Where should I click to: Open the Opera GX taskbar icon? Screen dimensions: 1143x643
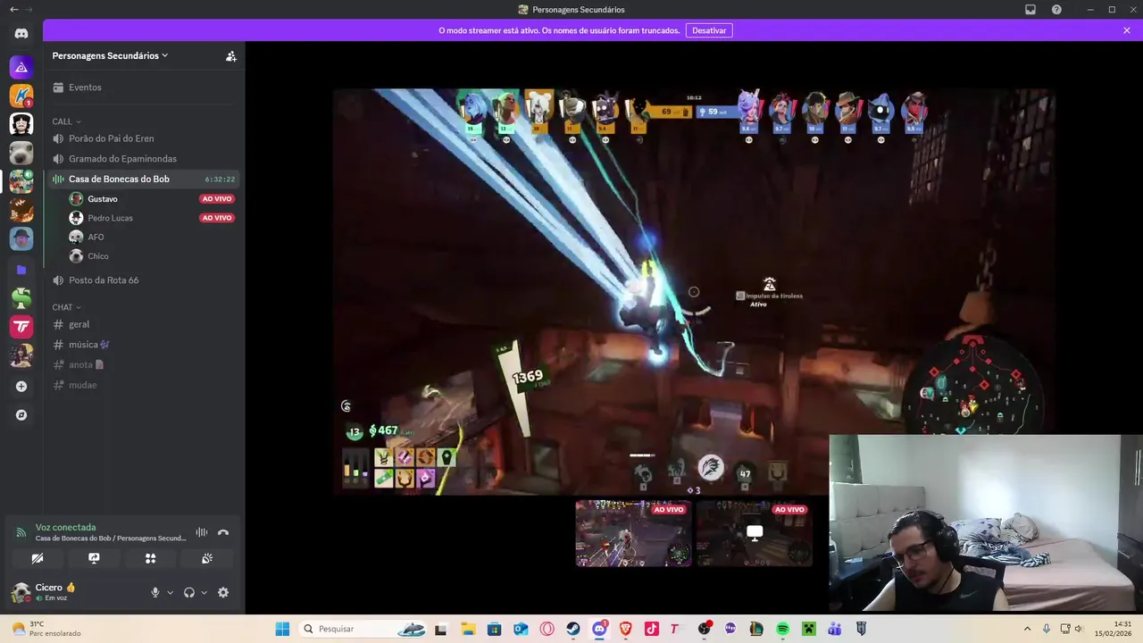(x=546, y=629)
